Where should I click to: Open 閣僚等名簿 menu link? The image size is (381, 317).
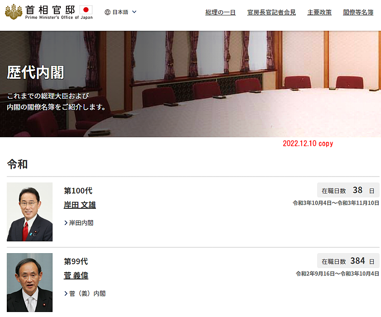point(358,12)
